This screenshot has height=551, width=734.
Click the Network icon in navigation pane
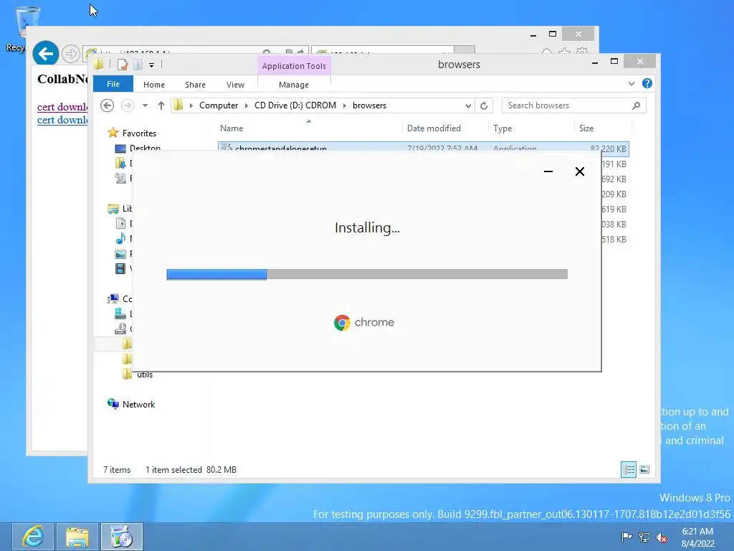(113, 404)
